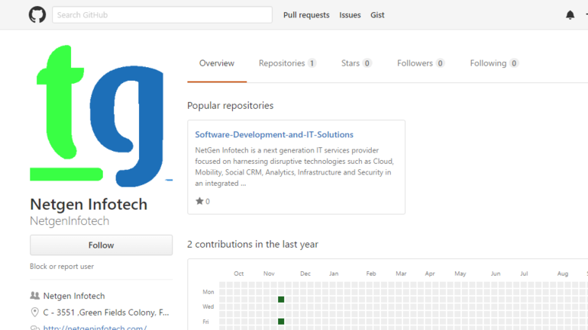588x330 pixels.
Task: Click the Netgen Infotech profile avatar
Action: 101,114
